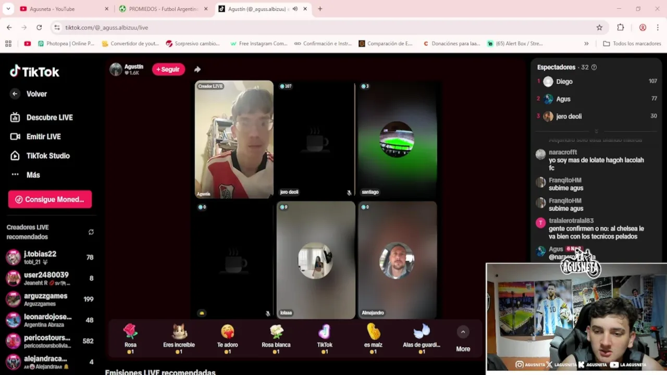Click first FranqitoHM chat message
This screenshot has height=375, width=667.
coord(566,188)
